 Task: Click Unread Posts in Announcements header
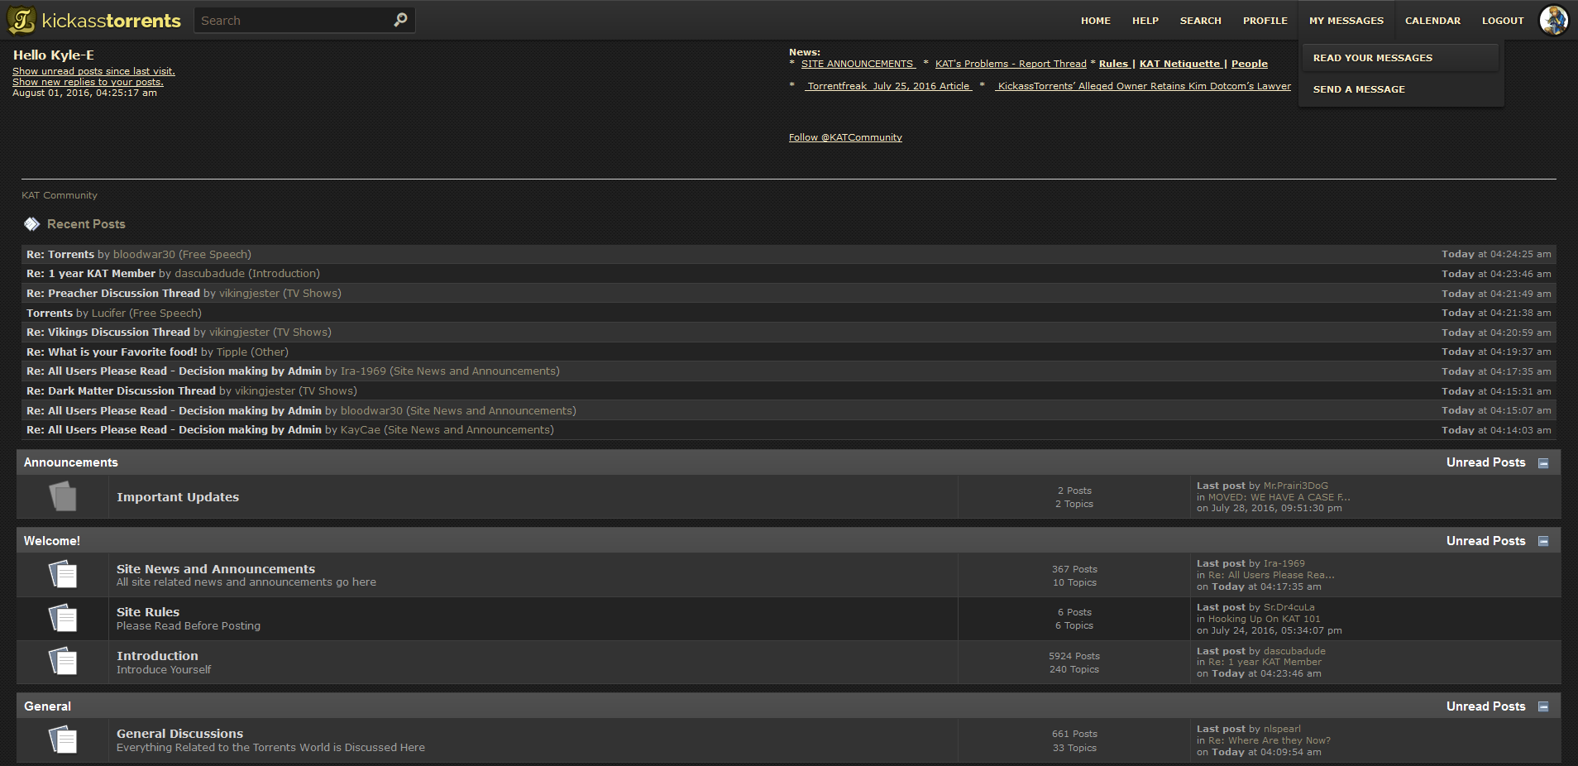pyautogui.click(x=1485, y=462)
